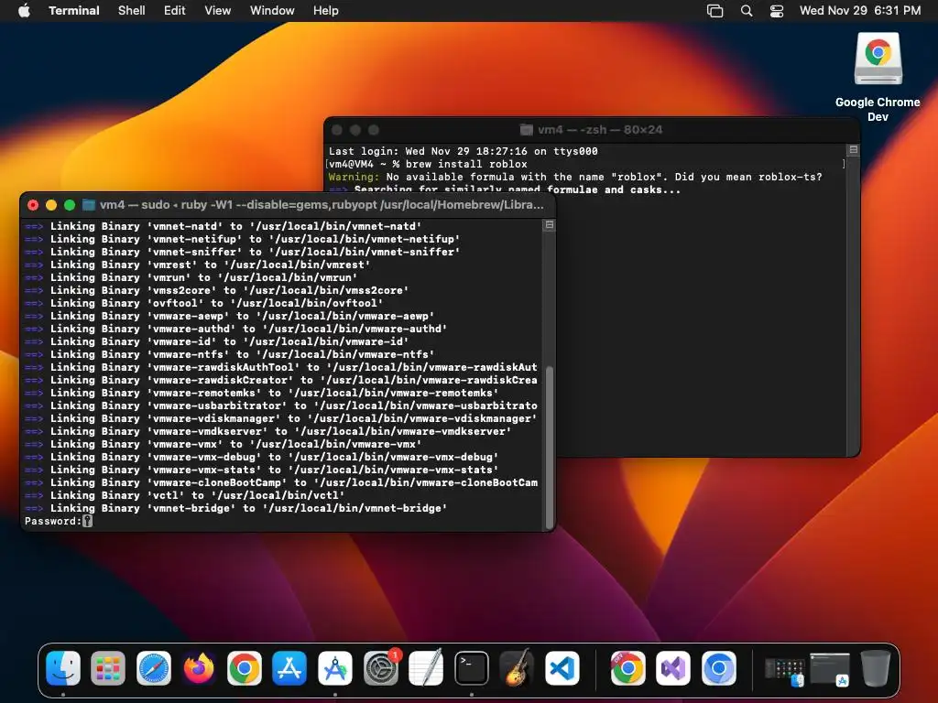The width and height of the screenshot is (938, 703).
Task: Click the Password prompt cursor field
Action: pos(87,521)
